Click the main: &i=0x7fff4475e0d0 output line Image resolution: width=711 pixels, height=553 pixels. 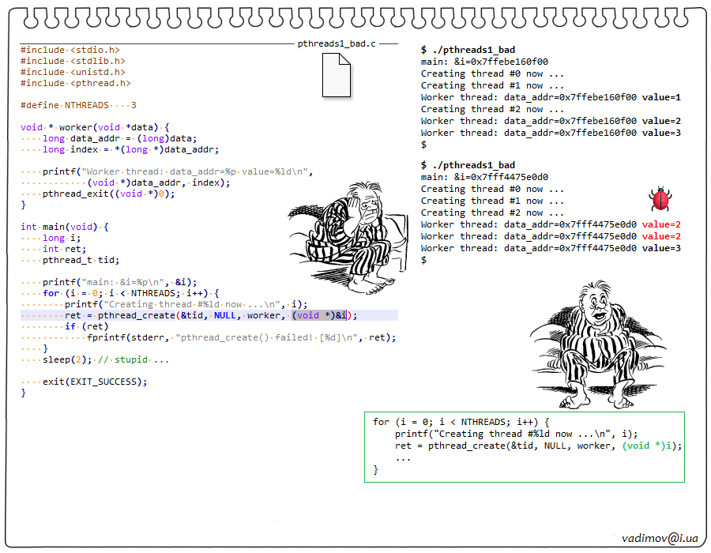[484, 177]
